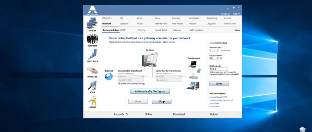This screenshot has height=132, width=312.
Task: Switch to the Free Access tab
Action: 178,23
